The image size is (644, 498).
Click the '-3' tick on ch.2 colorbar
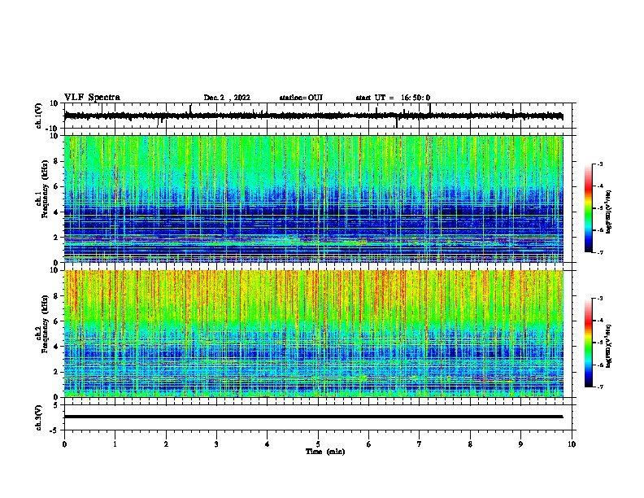599,299
